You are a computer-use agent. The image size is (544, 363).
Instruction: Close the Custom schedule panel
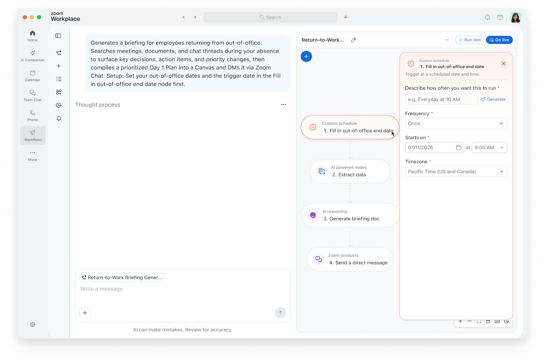(504, 64)
